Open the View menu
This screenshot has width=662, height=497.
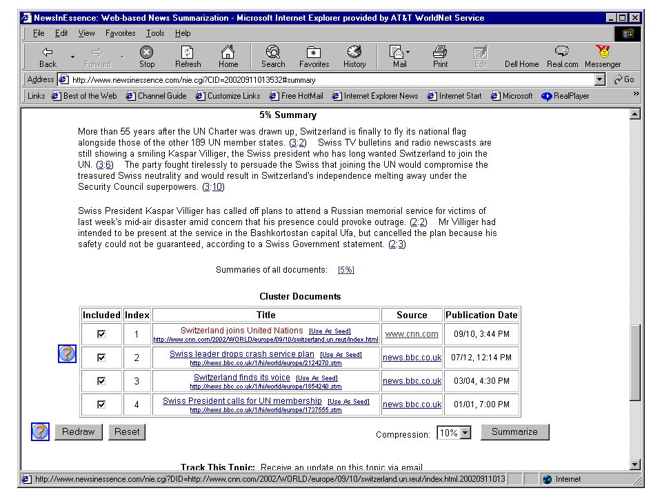point(87,33)
